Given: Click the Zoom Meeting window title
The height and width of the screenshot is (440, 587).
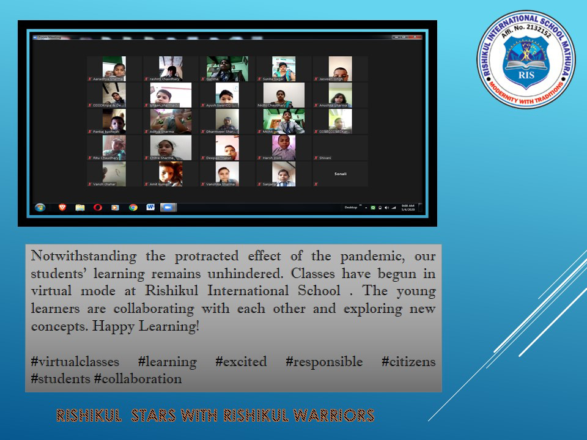Looking at the screenshot, I should pos(51,37).
